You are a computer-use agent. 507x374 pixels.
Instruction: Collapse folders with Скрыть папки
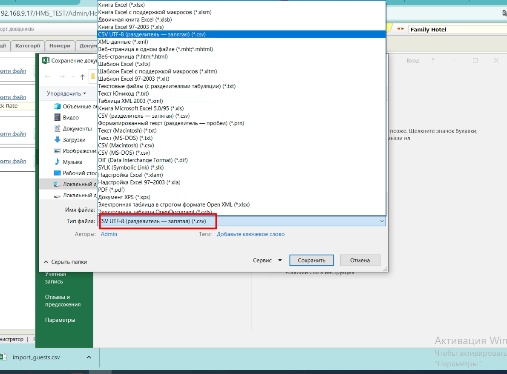65,262
